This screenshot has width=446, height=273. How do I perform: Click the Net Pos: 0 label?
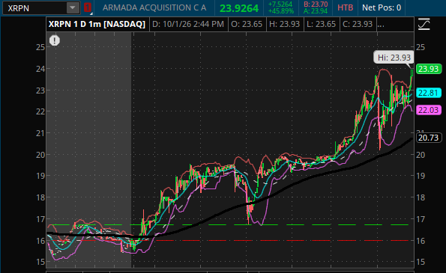[x=382, y=7]
